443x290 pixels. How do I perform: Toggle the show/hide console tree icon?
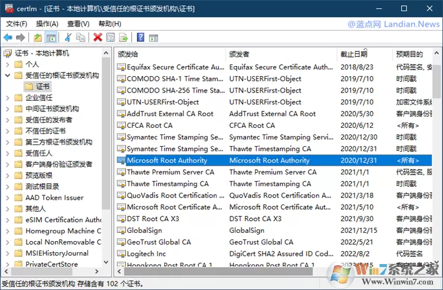point(51,37)
